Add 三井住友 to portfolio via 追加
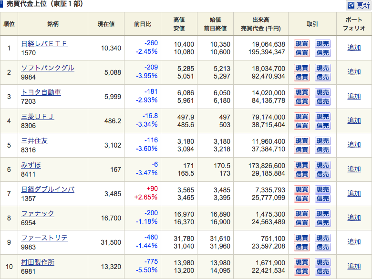372x279 pixels. click(x=354, y=145)
